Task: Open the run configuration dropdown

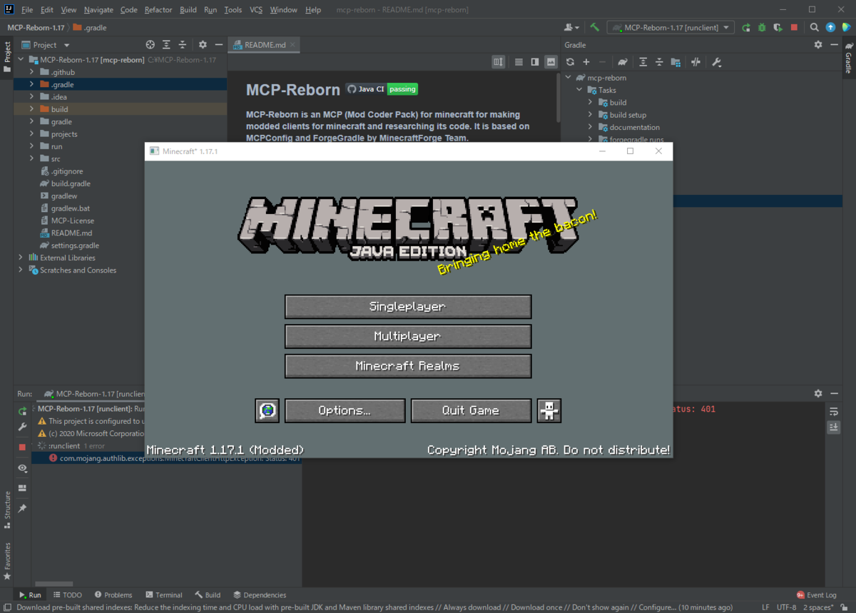Action: click(671, 27)
